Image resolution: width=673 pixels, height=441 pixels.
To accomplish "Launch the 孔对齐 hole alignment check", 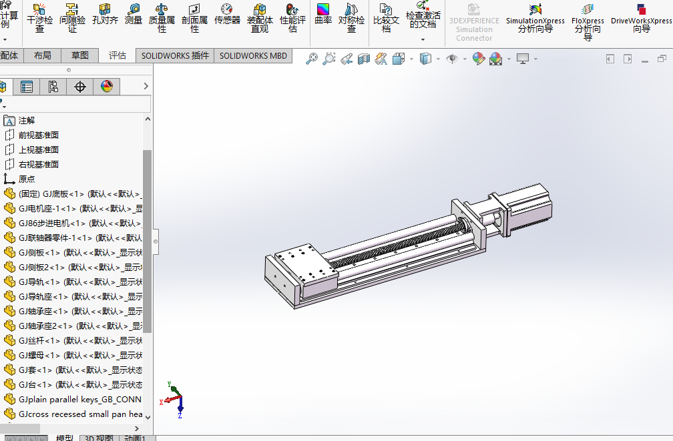I will pos(105,15).
